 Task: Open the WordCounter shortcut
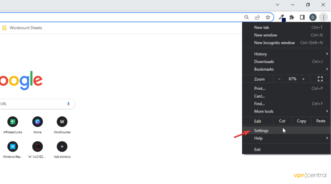click(x=62, y=125)
